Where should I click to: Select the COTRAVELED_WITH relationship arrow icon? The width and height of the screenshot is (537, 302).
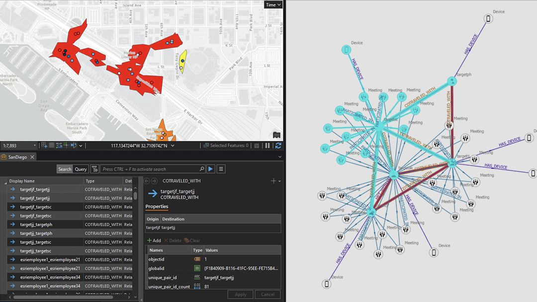[153, 193]
